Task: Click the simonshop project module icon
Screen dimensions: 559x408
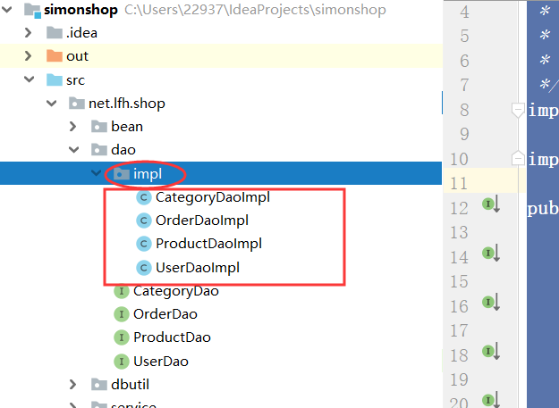Action: click(32, 10)
